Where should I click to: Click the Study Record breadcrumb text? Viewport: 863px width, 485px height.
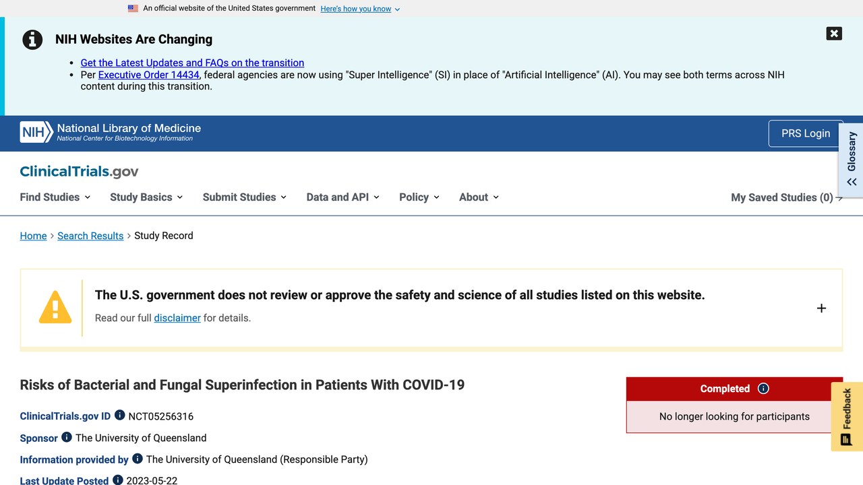point(164,236)
